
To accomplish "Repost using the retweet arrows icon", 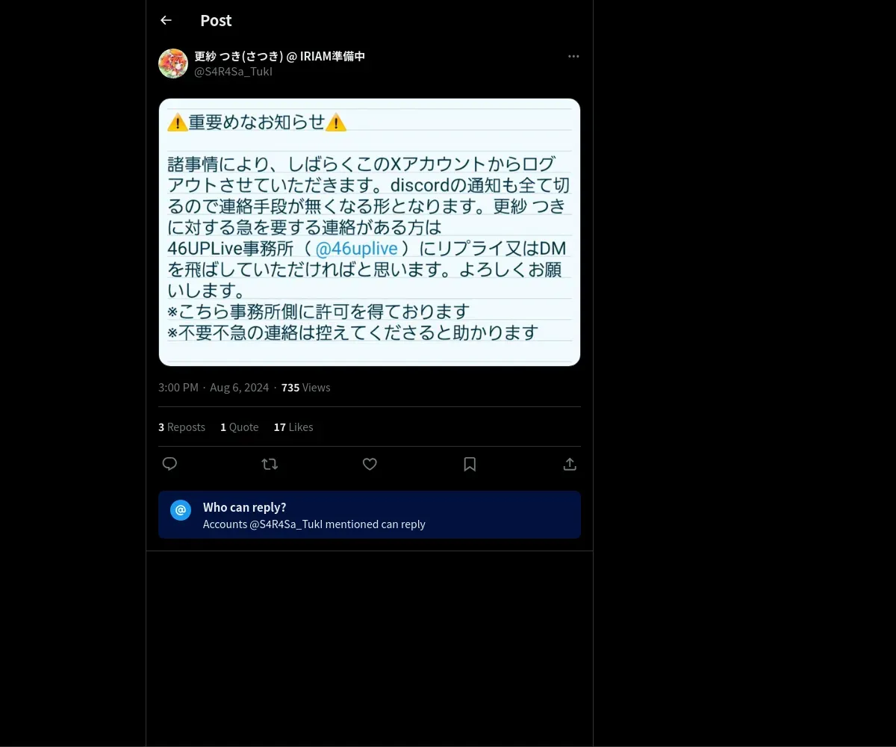I will point(270,464).
